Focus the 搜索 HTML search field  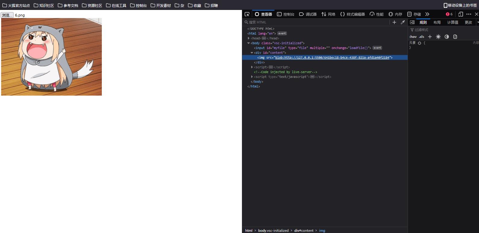316,22
